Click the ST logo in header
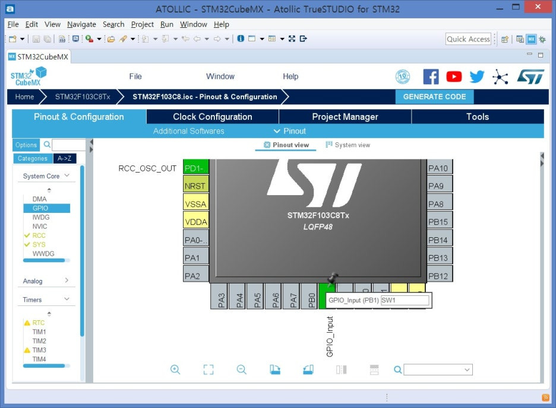Viewport: 556px width, 408px height. 530,76
